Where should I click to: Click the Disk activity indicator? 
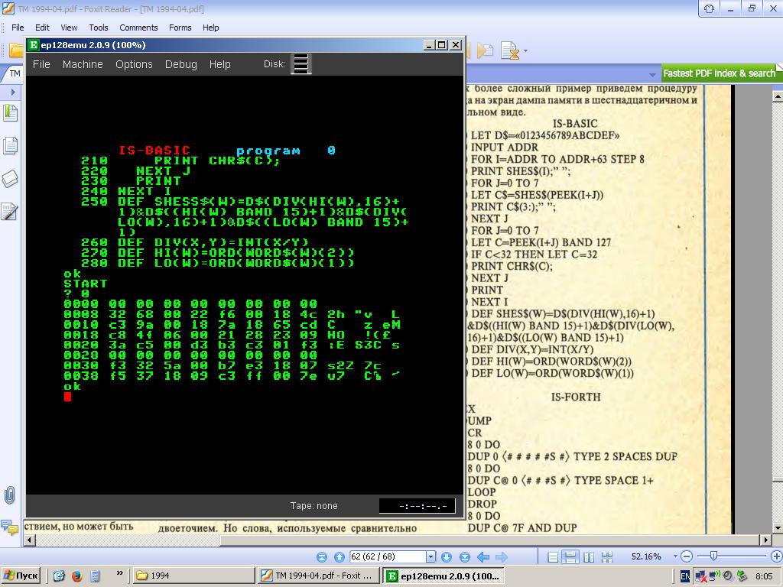pyautogui.click(x=301, y=64)
